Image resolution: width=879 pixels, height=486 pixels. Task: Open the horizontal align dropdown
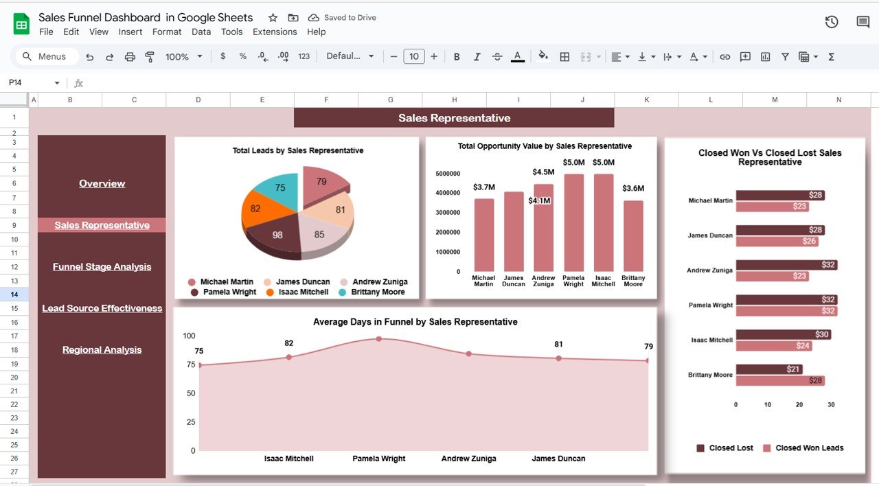click(620, 57)
